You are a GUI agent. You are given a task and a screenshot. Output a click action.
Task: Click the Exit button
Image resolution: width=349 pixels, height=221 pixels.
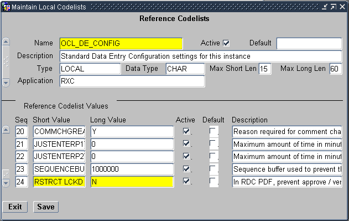point(15,207)
